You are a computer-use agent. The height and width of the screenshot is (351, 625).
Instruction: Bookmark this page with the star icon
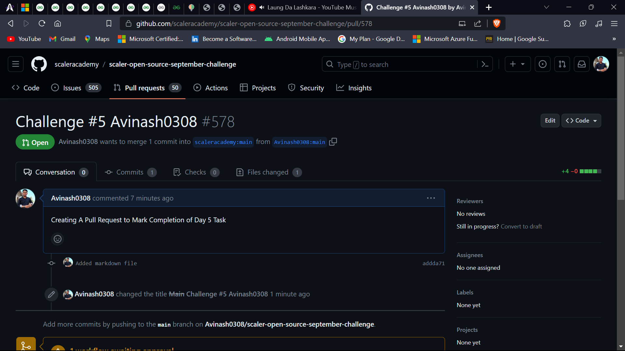click(109, 23)
